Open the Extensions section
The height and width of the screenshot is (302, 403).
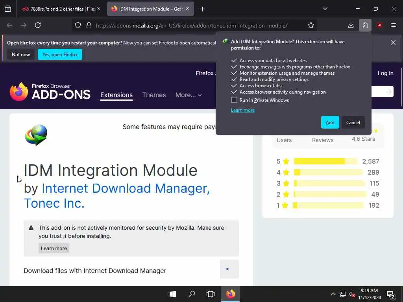click(x=116, y=95)
